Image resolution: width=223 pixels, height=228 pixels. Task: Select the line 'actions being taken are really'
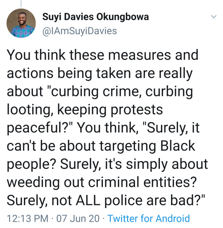pos(100,74)
